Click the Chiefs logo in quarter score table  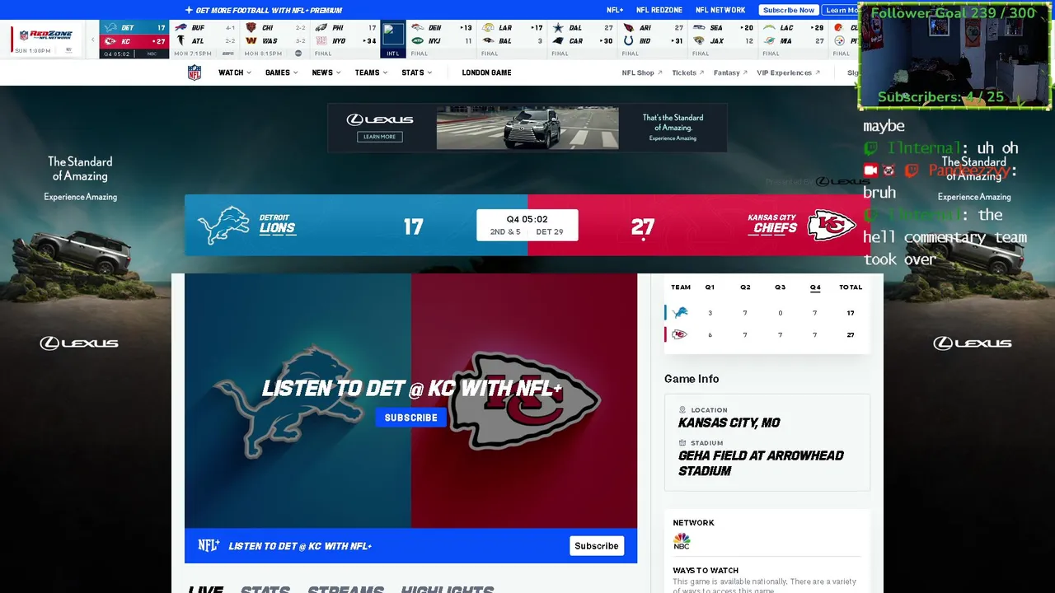click(x=680, y=334)
